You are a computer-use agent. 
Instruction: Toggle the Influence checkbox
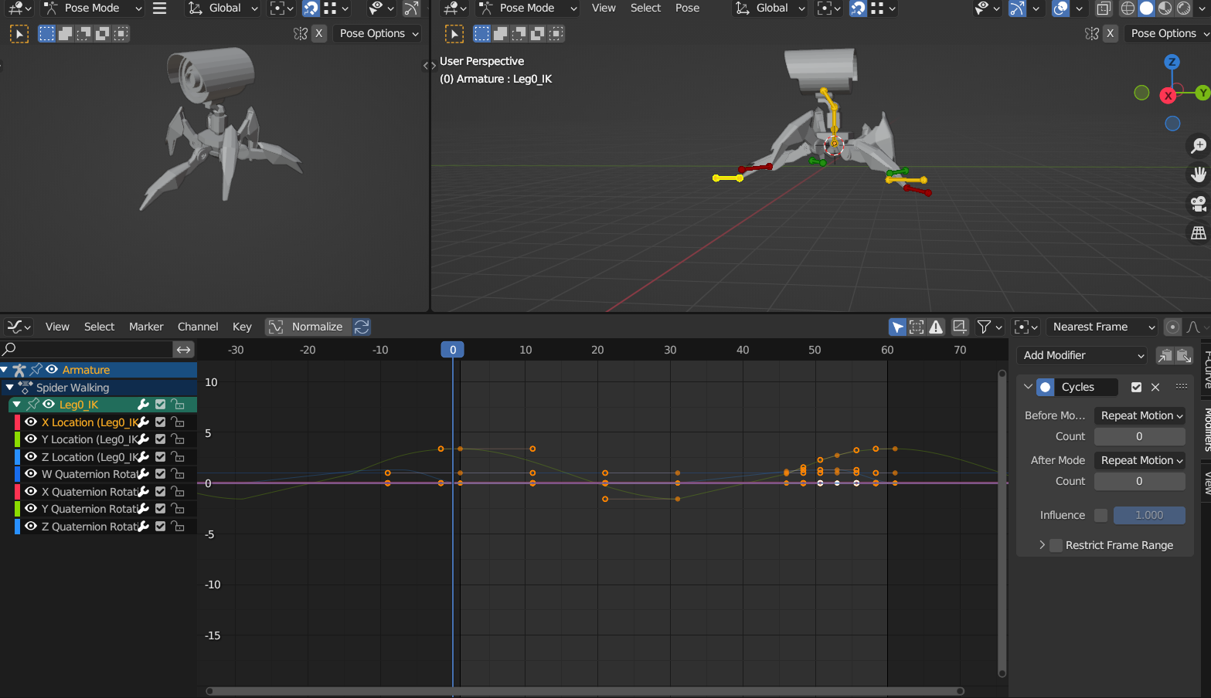1101,515
